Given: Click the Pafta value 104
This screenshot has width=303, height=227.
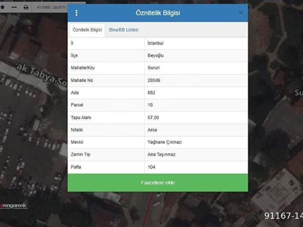Looking at the screenshot, I should coord(151,167).
